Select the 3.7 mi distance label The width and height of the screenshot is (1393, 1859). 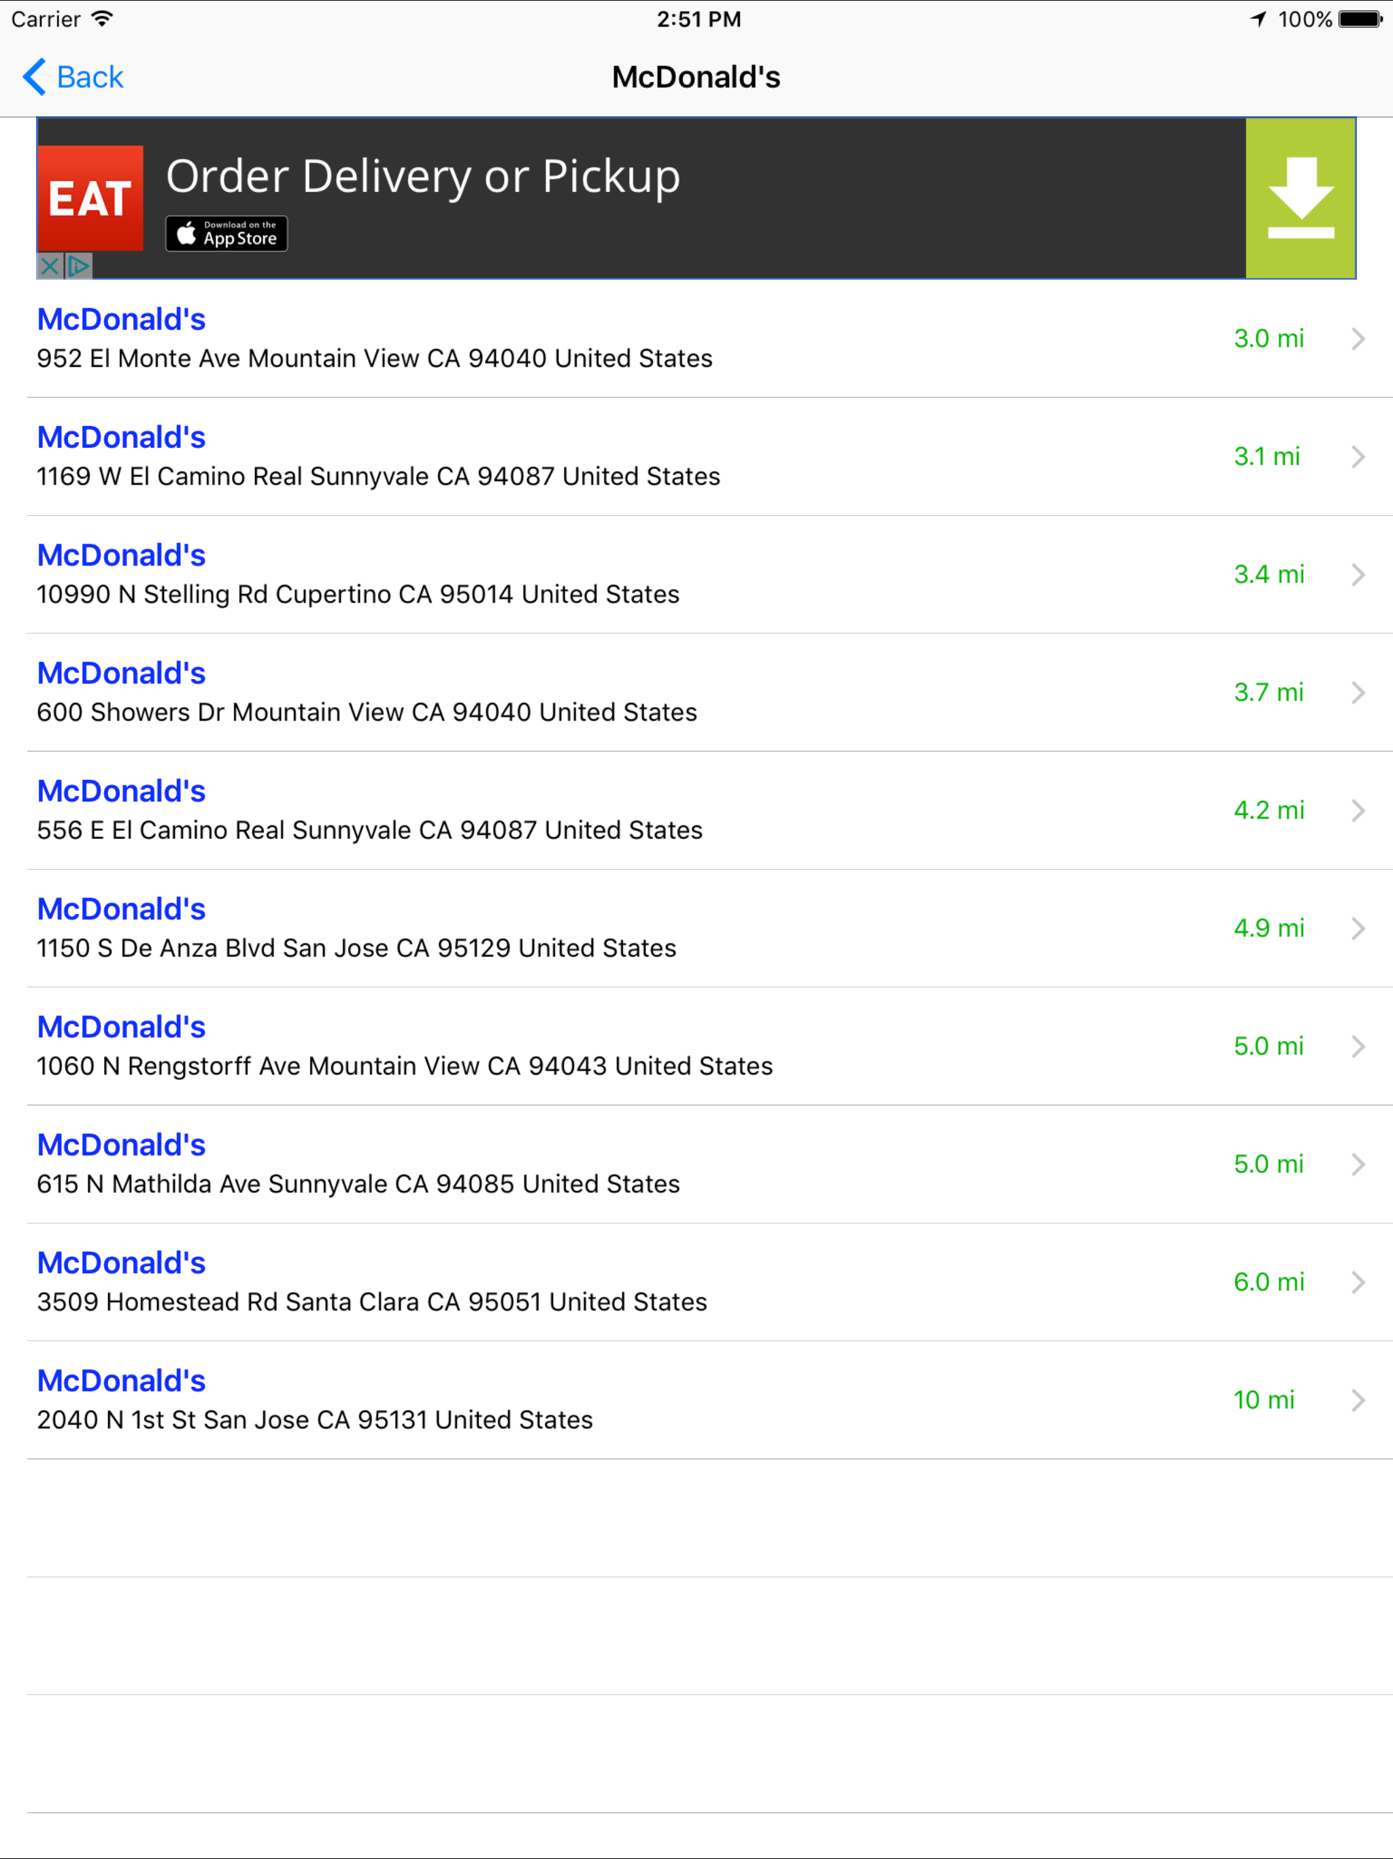click(x=1269, y=693)
